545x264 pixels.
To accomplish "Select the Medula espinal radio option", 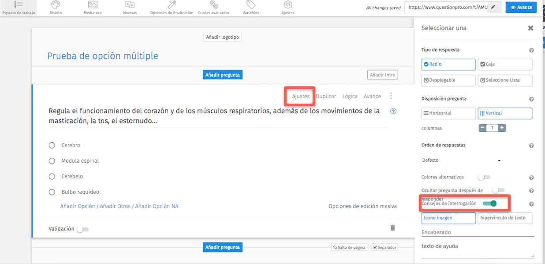I will pos(52,161).
